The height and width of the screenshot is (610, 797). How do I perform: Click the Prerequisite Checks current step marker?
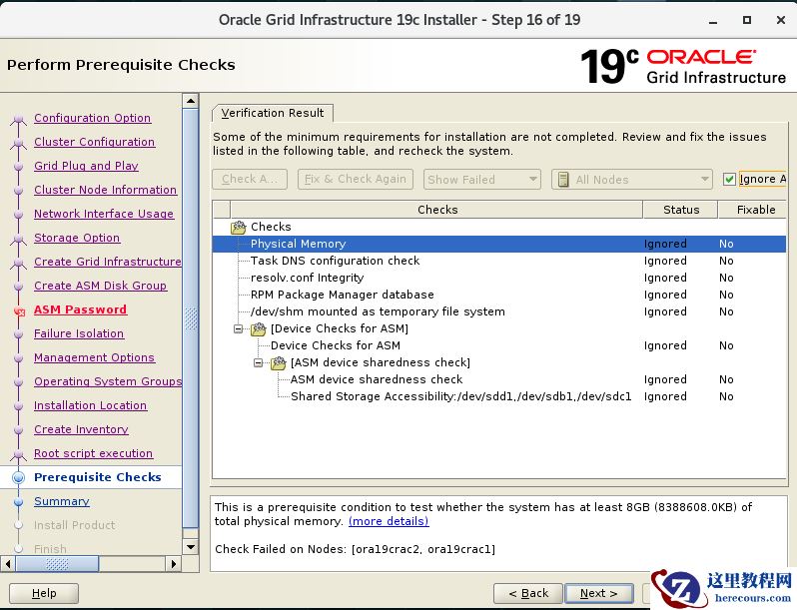pos(18,478)
